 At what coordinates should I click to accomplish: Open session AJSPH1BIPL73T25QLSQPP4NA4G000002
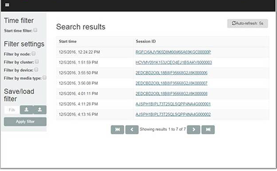pos(173,114)
